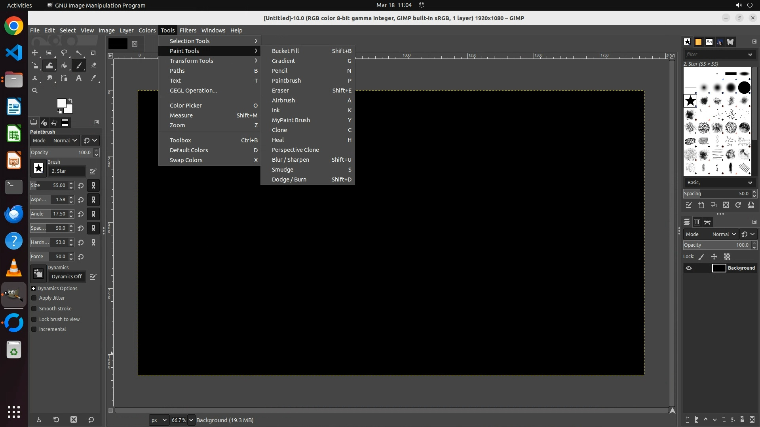The height and width of the screenshot is (427, 760).
Task: Choose Airbrush from Paint Tools submenu
Action: [283, 100]
